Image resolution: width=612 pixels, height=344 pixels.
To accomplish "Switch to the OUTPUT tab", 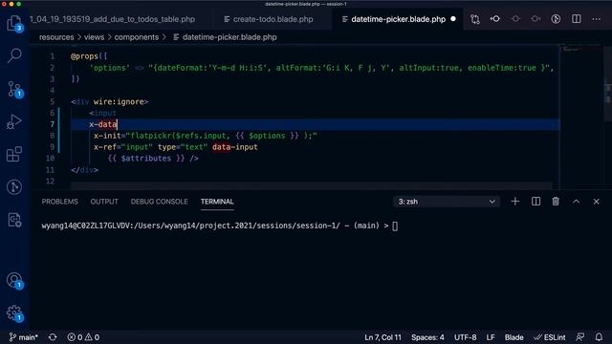I will pos(104,202).
